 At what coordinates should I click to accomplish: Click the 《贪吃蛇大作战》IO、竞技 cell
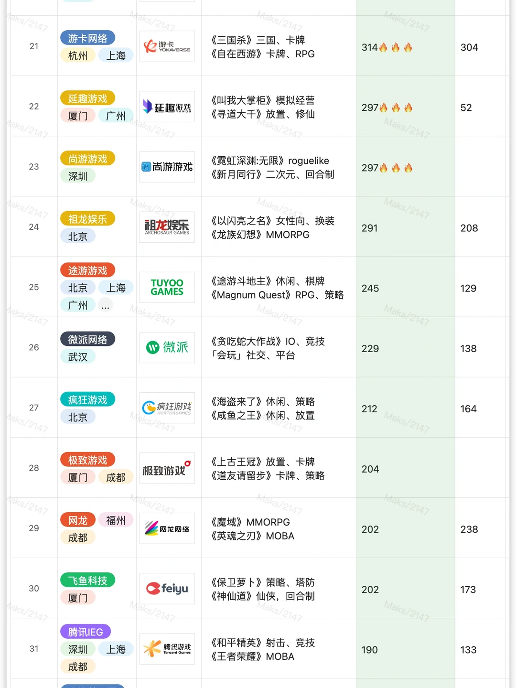pos(279,347)
